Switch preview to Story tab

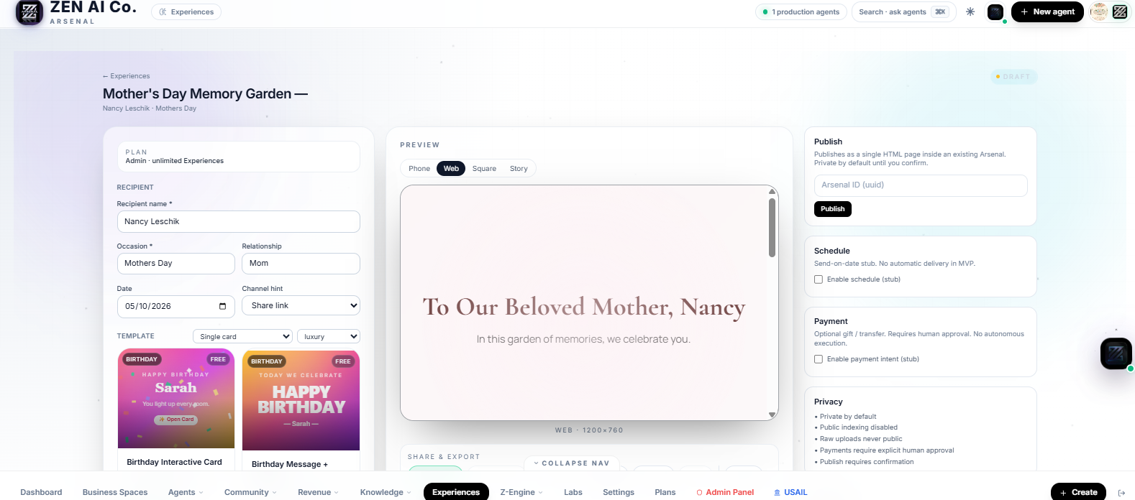tap(519, 169)
